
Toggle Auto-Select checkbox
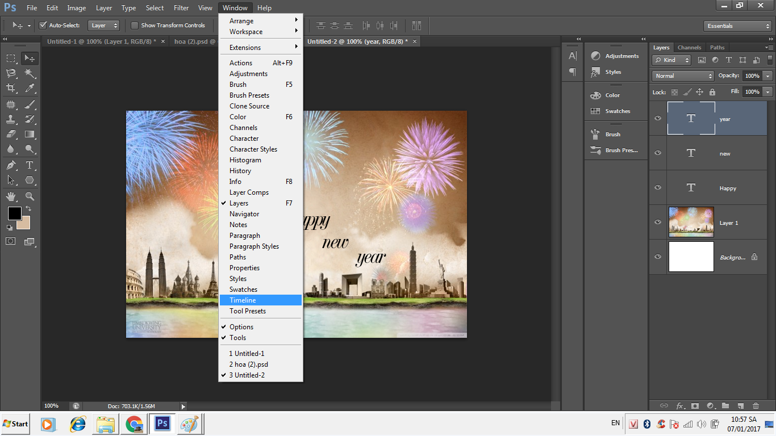coord(43,26)
